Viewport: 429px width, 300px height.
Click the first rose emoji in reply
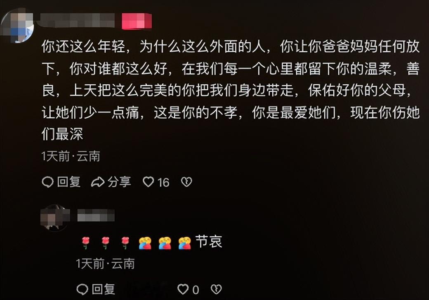pos(86,243)
